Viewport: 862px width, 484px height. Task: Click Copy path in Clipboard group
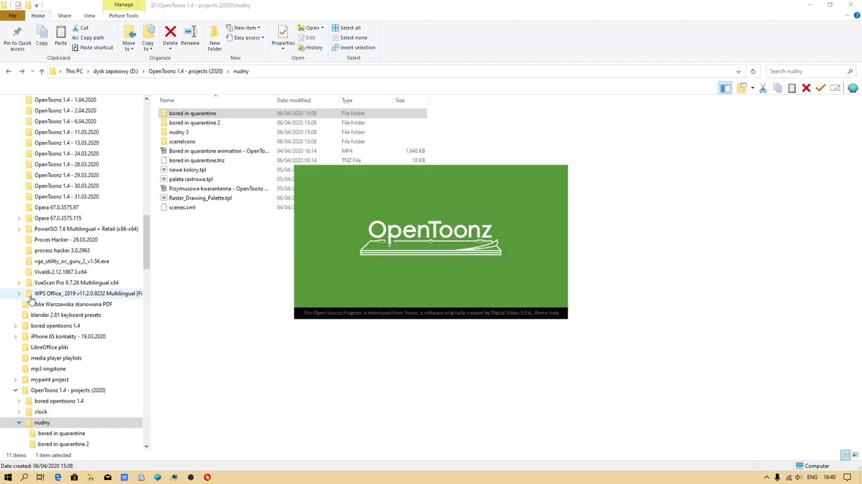click(x=88, y=38)
